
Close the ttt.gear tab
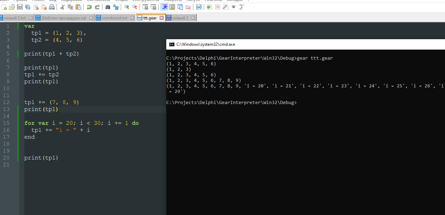pyautogui.click(x=161, y=18)
